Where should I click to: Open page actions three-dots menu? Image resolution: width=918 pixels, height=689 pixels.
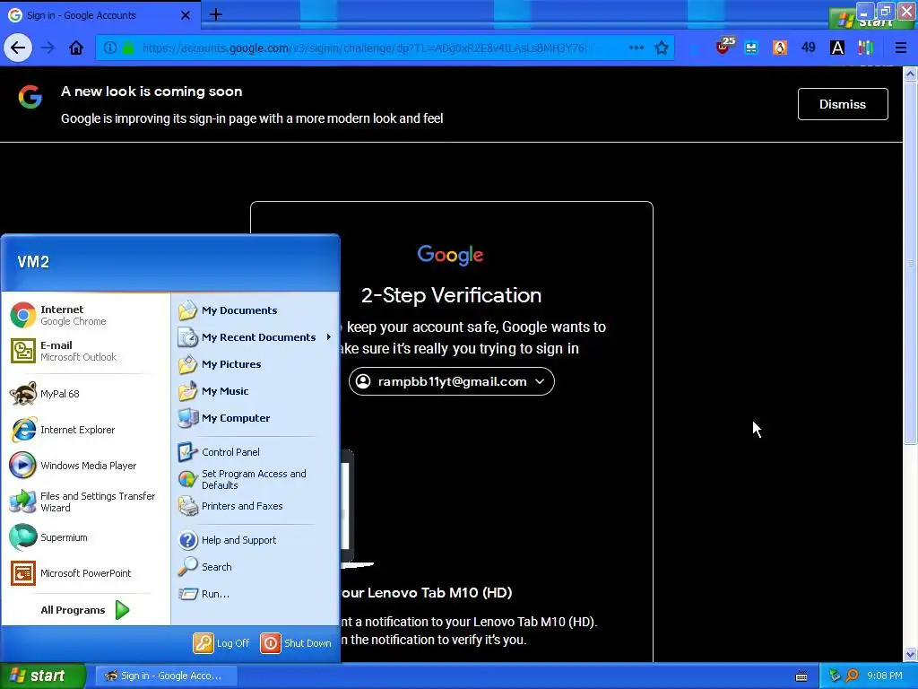click(637, 48)
